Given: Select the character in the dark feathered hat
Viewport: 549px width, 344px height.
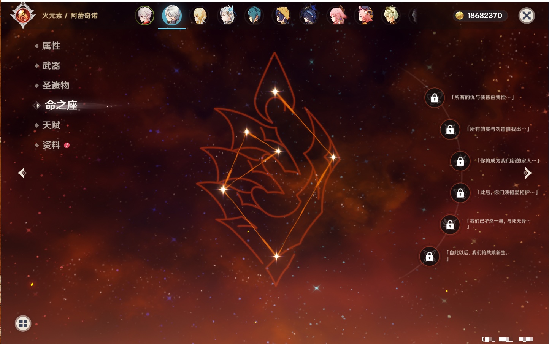Looking at the screenshot, I should click(309, 16).
